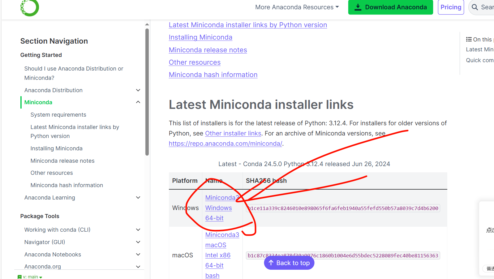The height and width of the screenshot is (279, 494).
Task: Click the Platform column header
Action: pos(185,181)
